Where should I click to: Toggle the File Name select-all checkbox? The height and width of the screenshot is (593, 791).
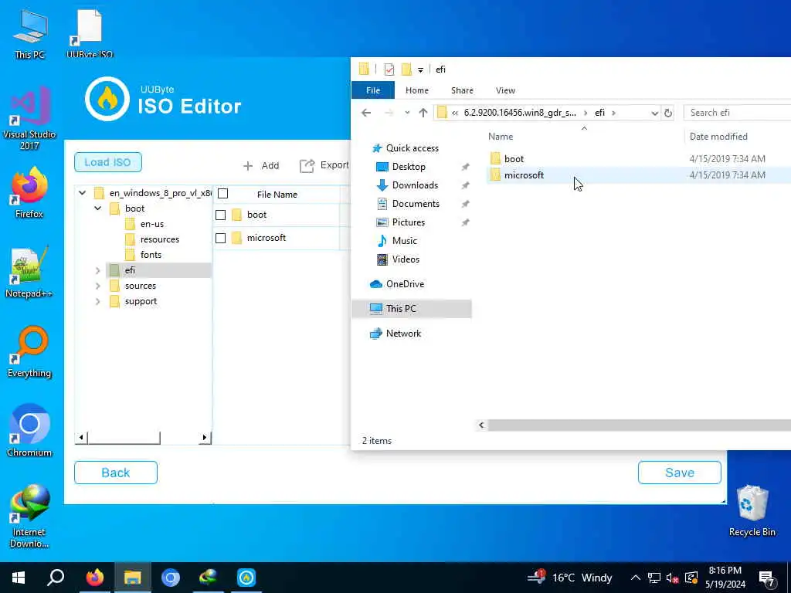point(223,194)
